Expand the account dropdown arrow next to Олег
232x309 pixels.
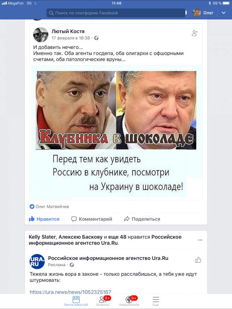tap(223, 13)
